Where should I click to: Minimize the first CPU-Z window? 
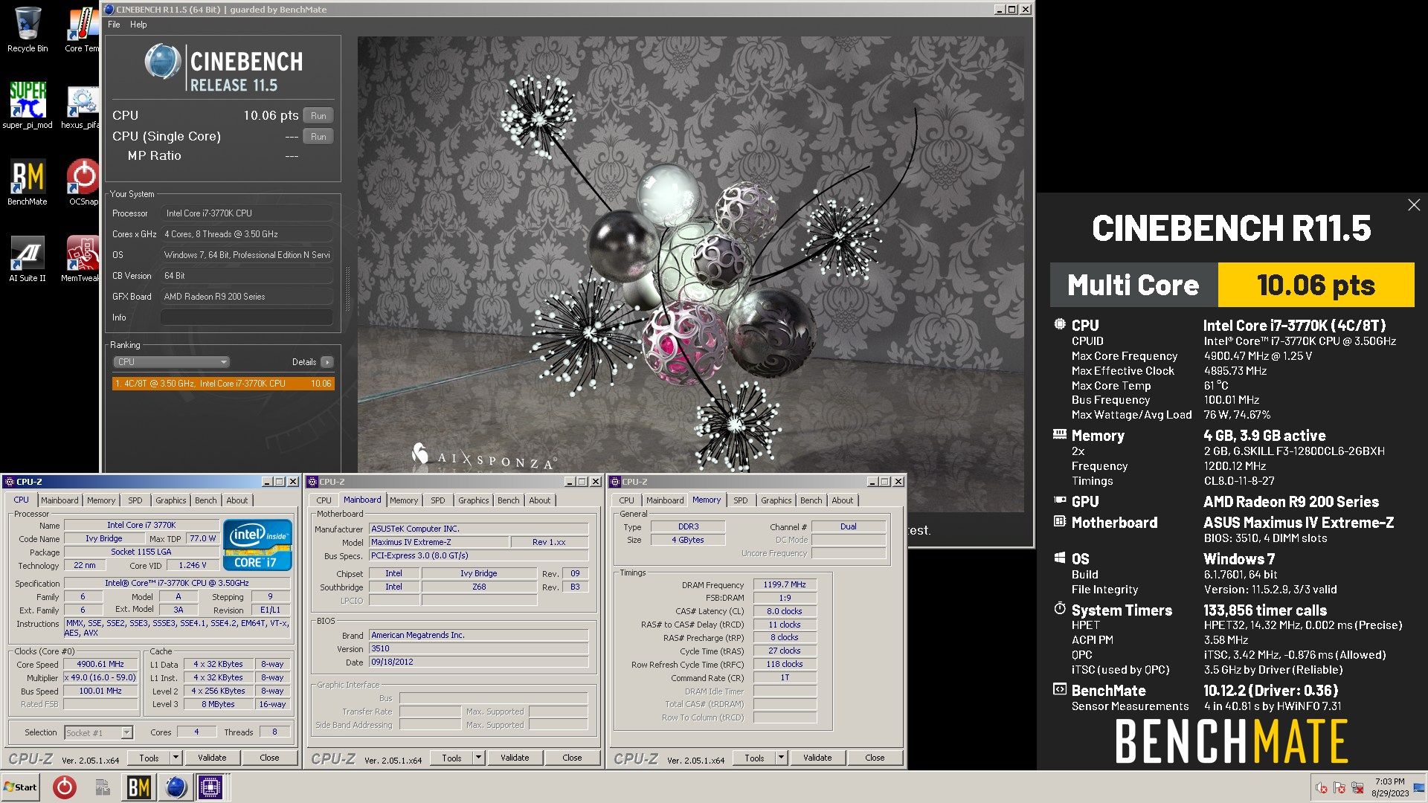266,482
